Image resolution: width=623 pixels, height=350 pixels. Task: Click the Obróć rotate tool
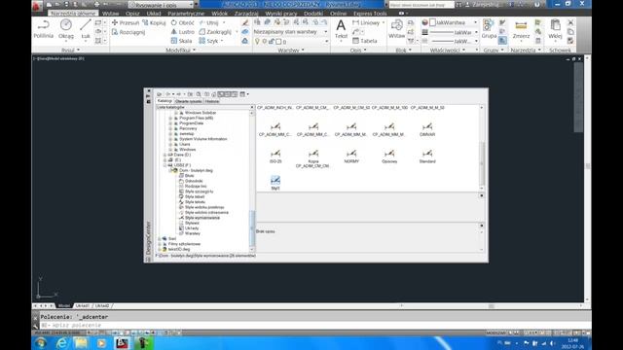coord(182,22)
